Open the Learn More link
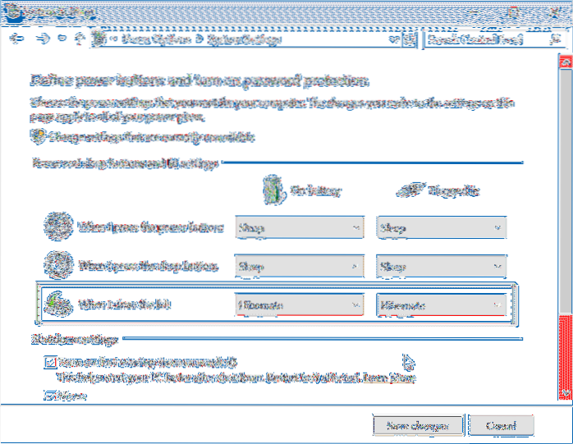This screenshot has height=444, width=573. (x=395, y=378)
